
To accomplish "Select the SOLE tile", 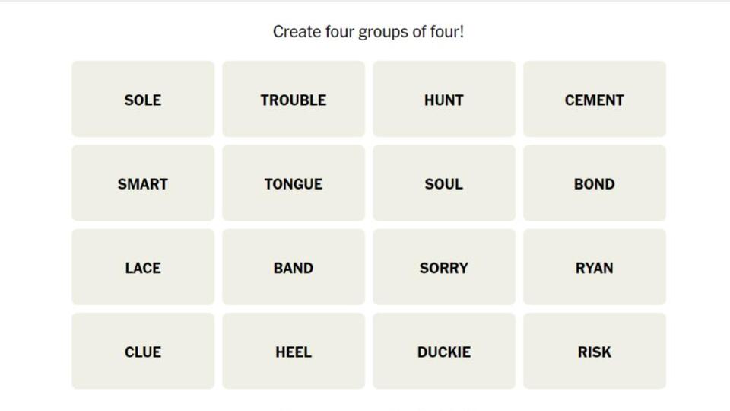I will pos(143,100).
